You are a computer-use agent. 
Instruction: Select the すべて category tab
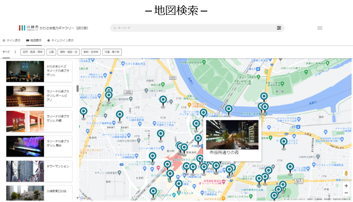coord(6,52)
